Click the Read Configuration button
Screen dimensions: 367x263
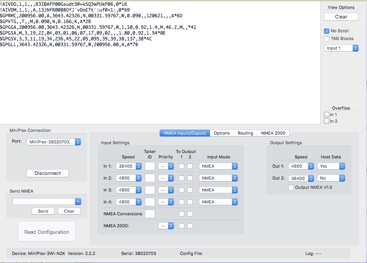47,232
